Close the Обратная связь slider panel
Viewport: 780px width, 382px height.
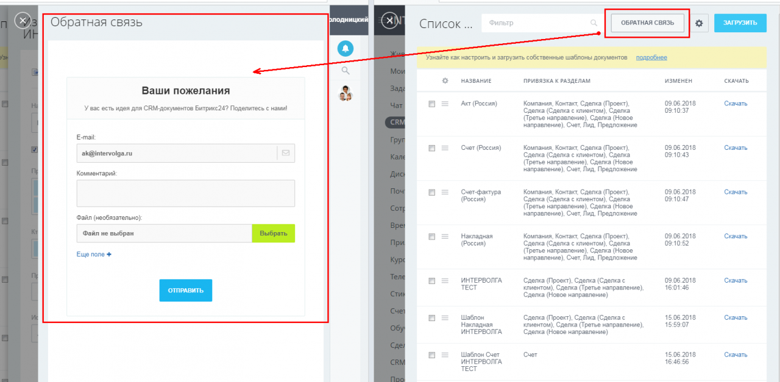click(x=23, y=20)
